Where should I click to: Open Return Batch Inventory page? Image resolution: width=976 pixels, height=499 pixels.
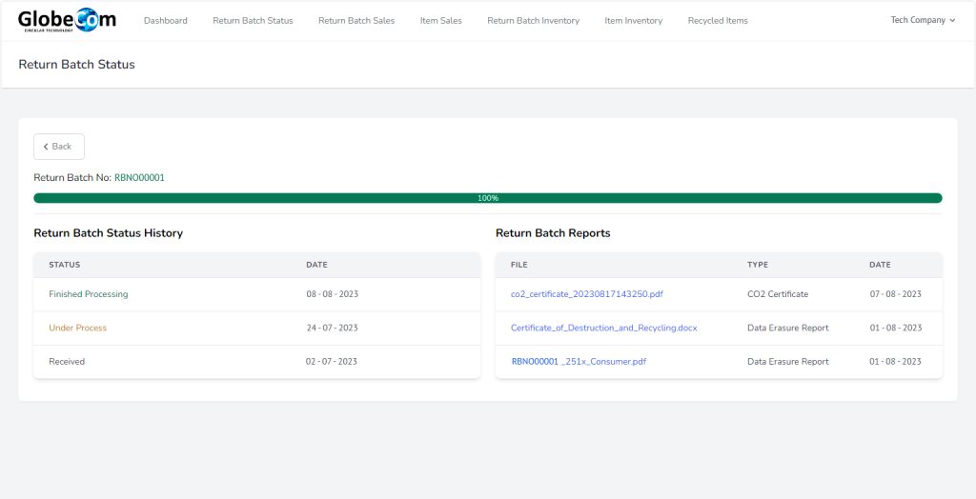click(533, 21)
